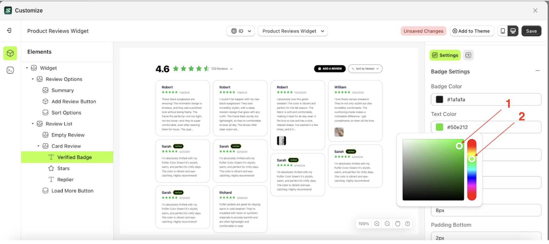
Task: Select Verified Badge under Card Review
Action: click(x=74, y=157)
